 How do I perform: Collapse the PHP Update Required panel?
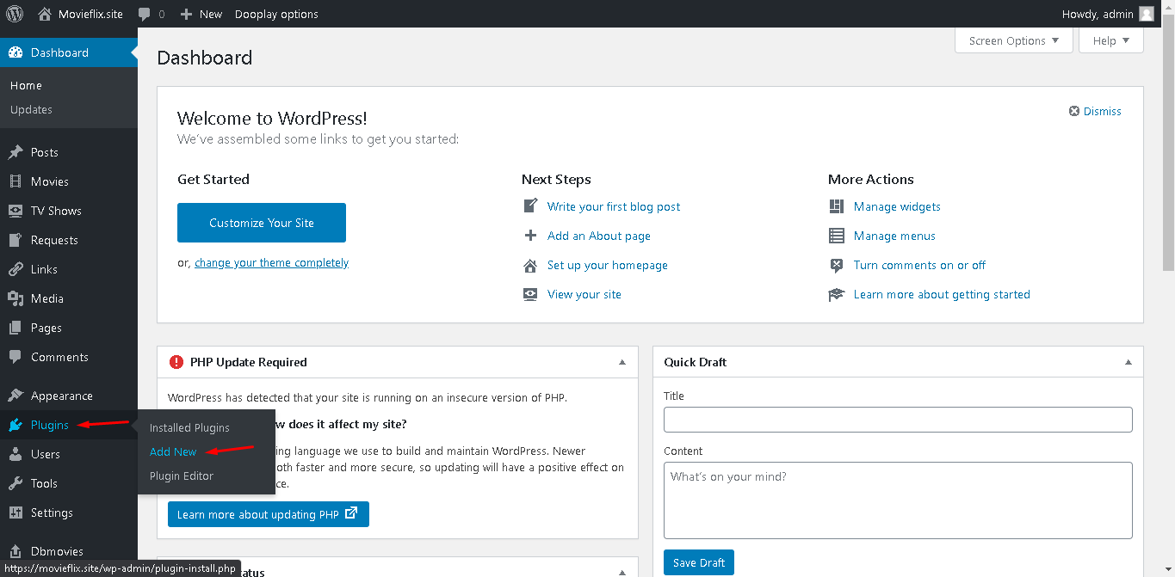point(622,362)
